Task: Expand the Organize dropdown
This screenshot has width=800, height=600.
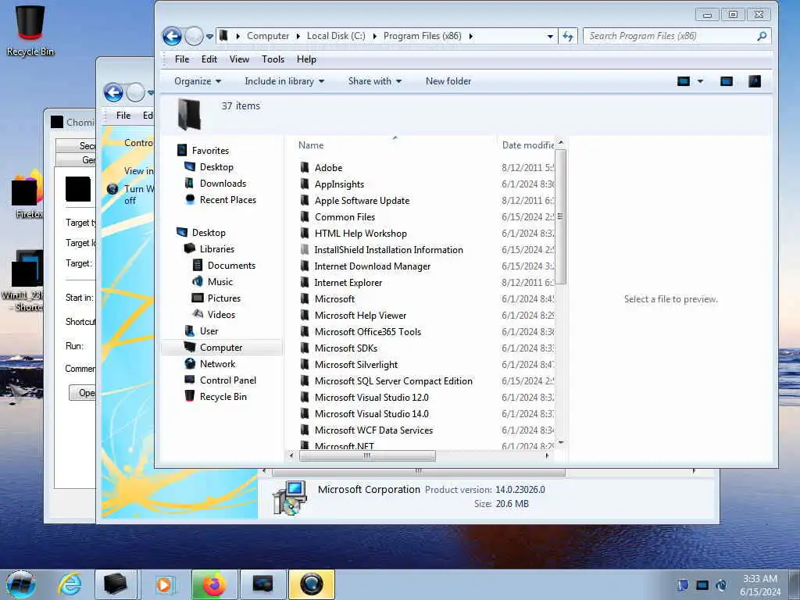Action: (198, 81)
